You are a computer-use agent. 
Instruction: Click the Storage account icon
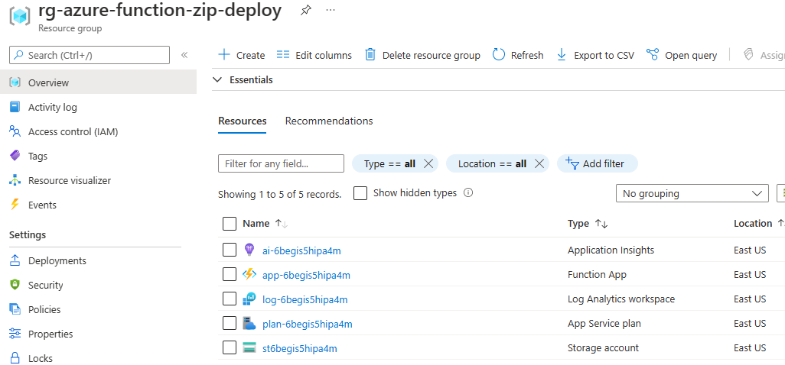(x=249, y=347)
